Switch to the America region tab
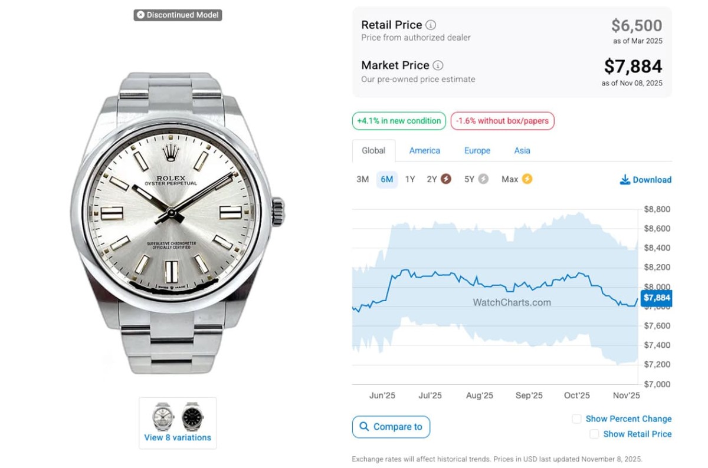The image size is (708, 468). point(425,150)
